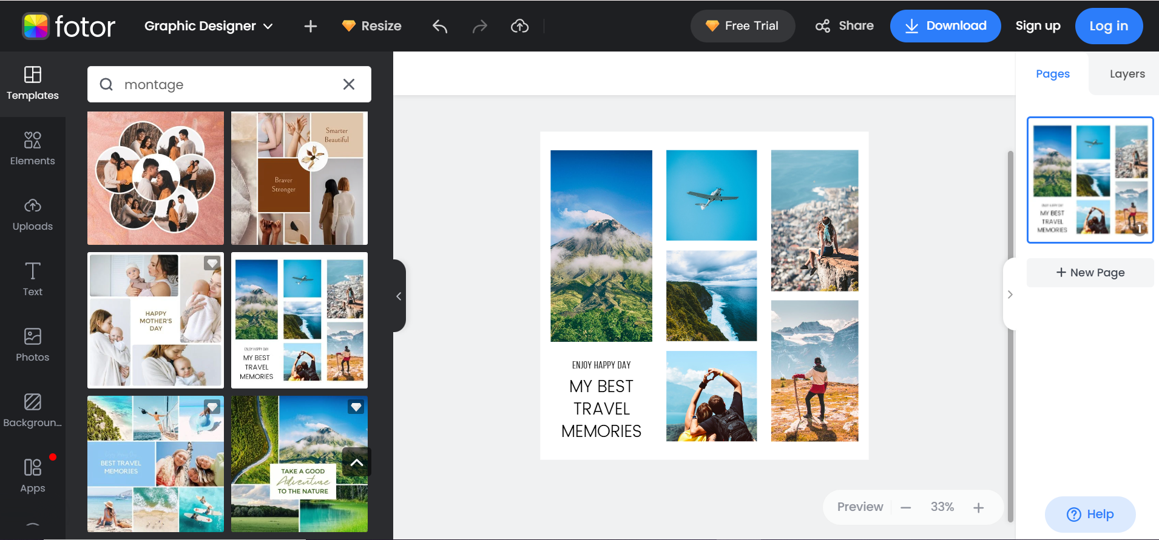1159x540 pixels.
Task: Open the Resize option
Action: tap(372, 26)
